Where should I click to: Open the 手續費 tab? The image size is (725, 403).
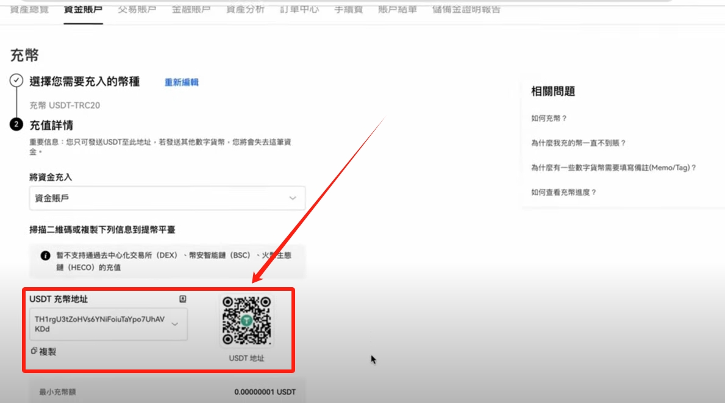click(x=349, y=9)
